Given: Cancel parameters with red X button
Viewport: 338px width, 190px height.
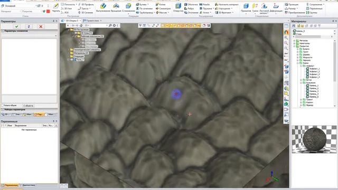Looking at the screenshot, I should [41, 26].
